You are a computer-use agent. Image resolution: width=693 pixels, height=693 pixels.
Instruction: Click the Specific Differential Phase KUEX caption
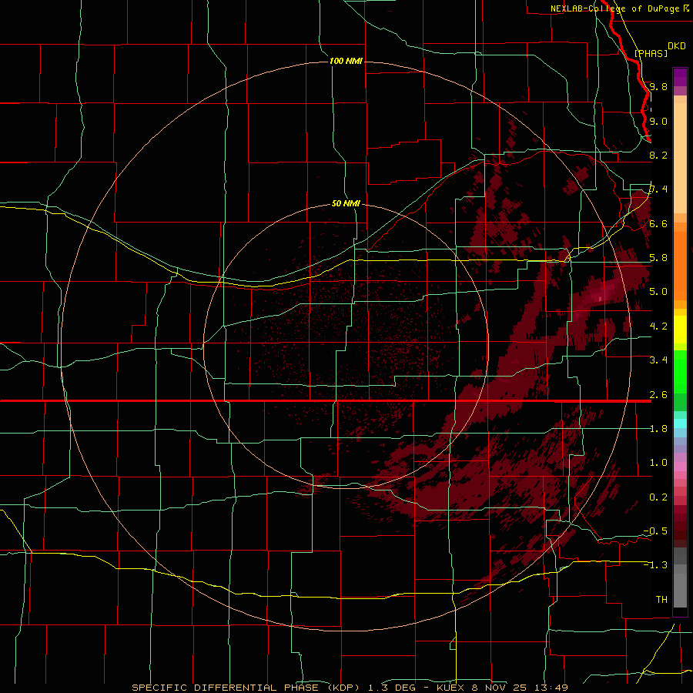350,688
